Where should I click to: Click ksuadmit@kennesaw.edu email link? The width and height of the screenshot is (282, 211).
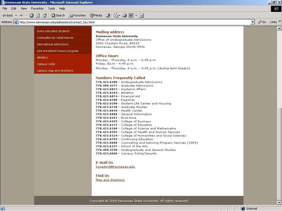[x=115, y=167]
